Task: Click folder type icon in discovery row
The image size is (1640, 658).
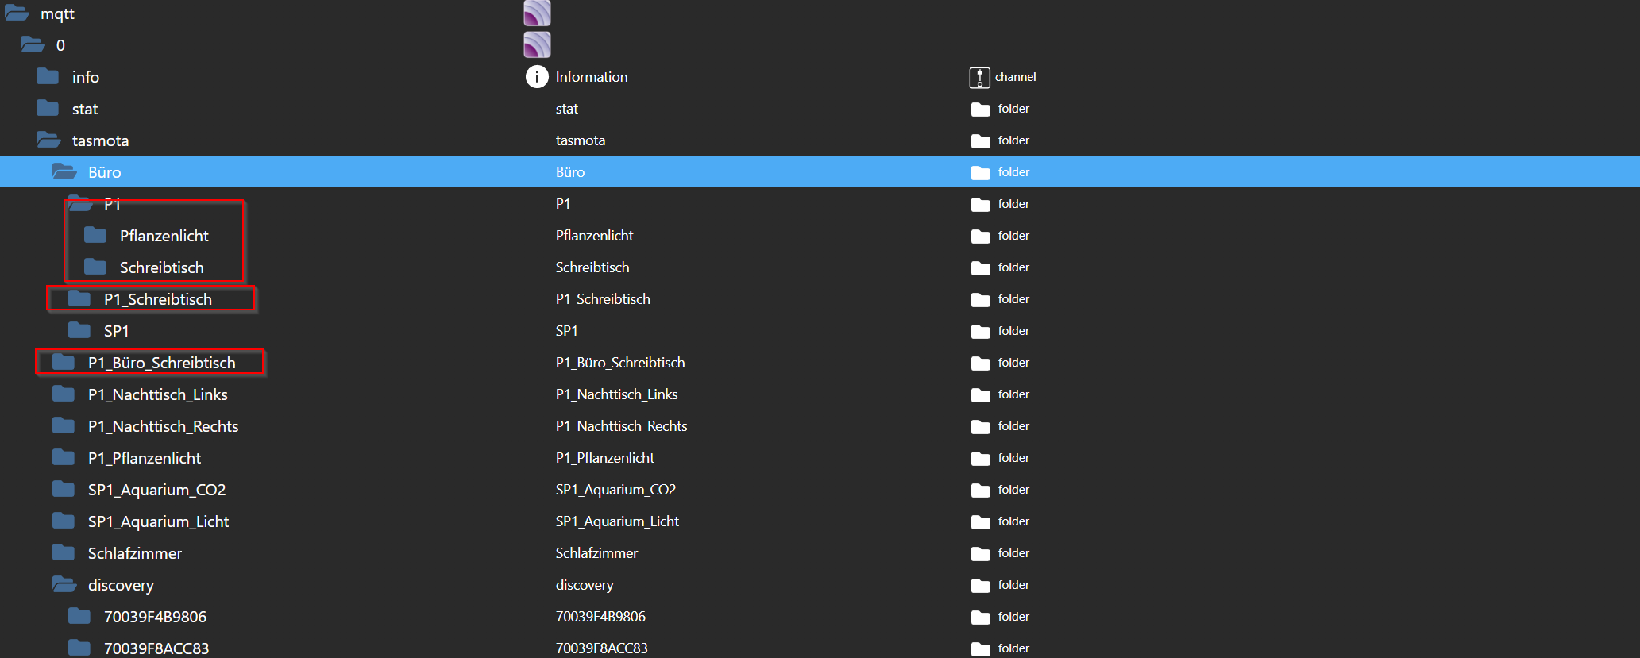Action: 980,585
